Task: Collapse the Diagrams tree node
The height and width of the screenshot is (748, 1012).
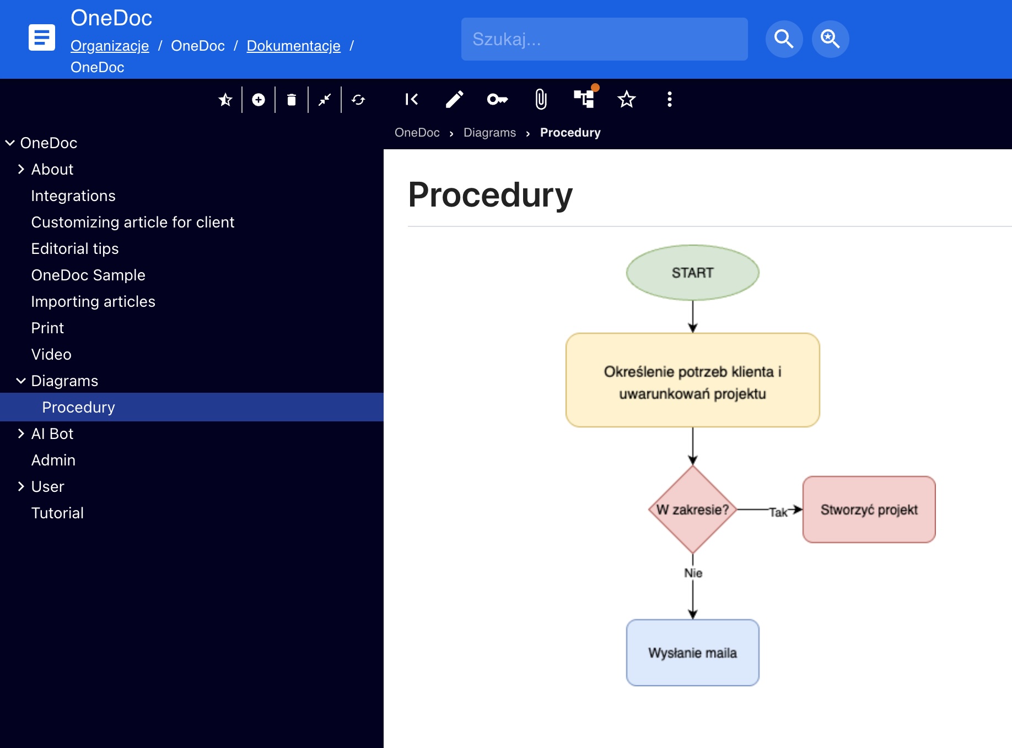Action: point(21,381)
